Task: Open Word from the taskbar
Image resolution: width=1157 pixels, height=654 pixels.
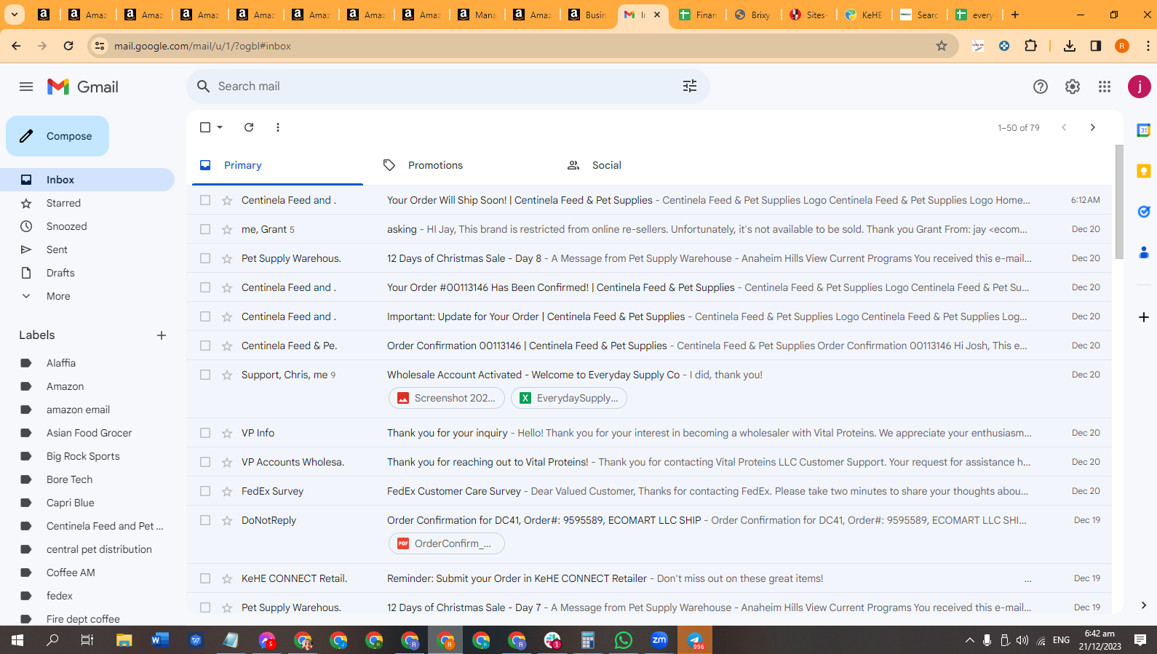Action: (160, 640)
